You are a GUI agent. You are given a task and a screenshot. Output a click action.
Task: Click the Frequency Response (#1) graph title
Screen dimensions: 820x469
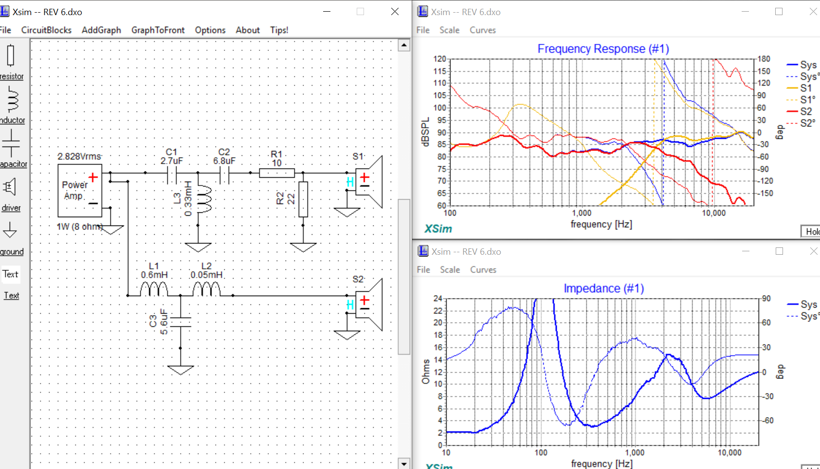[x=603, y=49]
